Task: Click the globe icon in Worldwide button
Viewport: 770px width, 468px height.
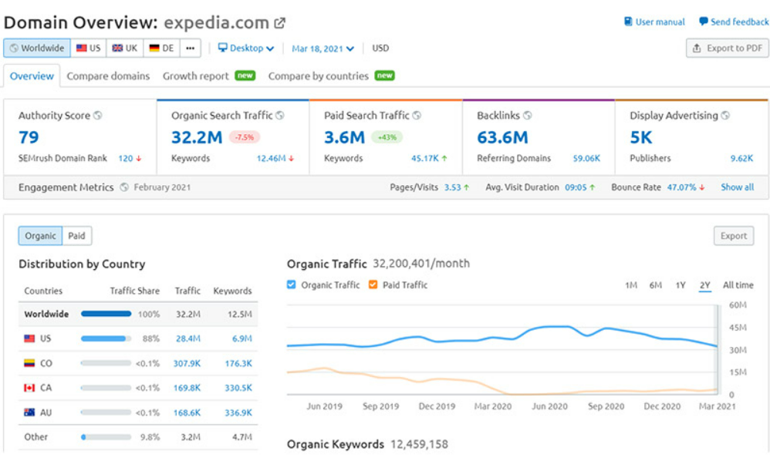Action: [x=14, y=48]
